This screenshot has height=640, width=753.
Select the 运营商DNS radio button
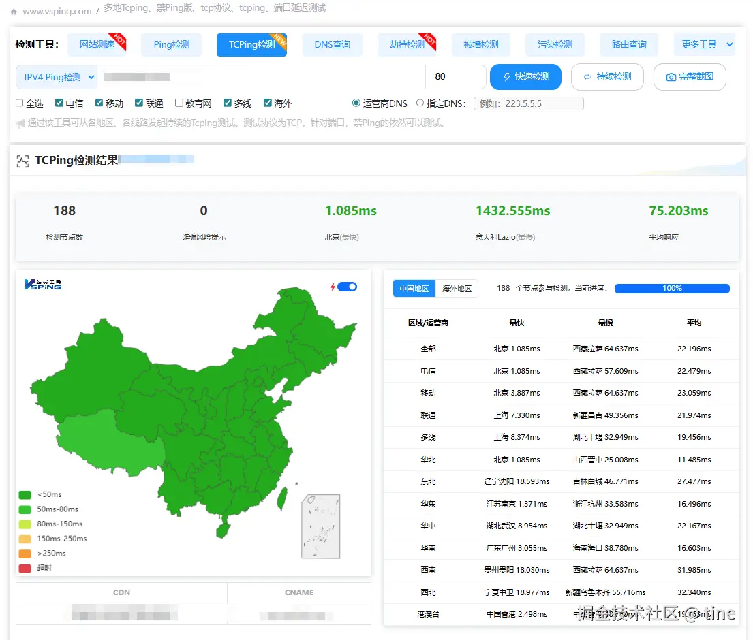point(356,103)
